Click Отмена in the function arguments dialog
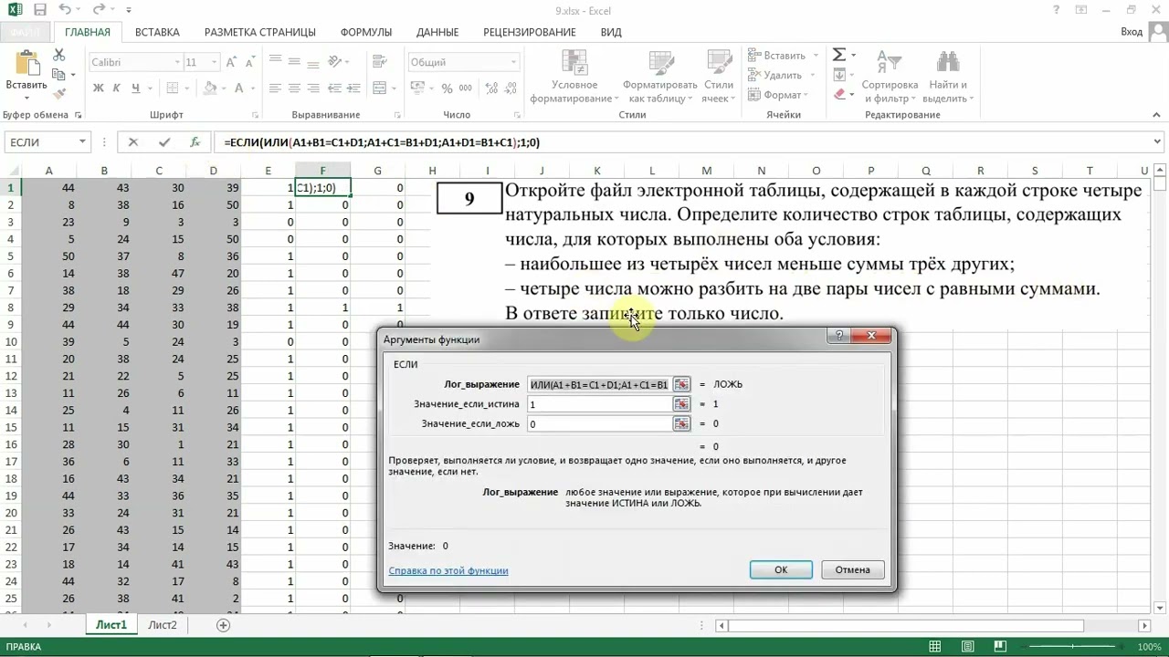The height and width of the screenshot is (657, 1169). click(x=852, y=569)
